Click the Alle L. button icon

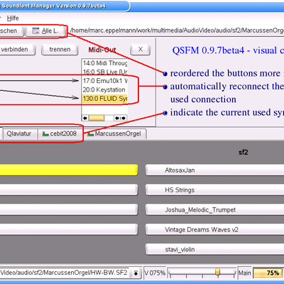[35, 31]
